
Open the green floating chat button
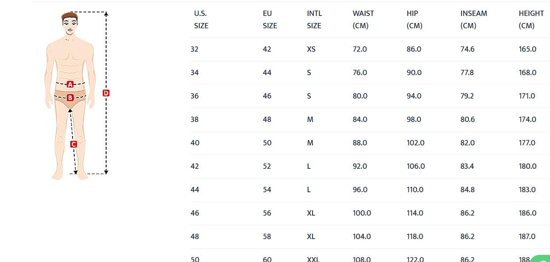click(542, 259)
